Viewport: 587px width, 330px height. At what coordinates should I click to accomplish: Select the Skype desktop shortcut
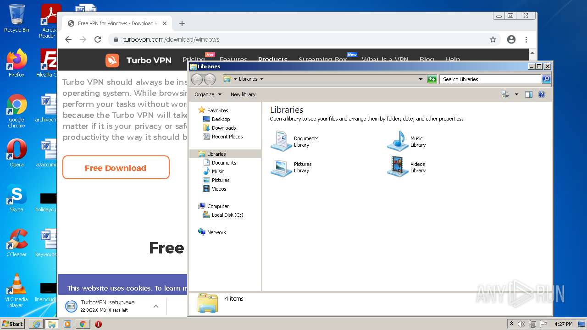(17, 198)
